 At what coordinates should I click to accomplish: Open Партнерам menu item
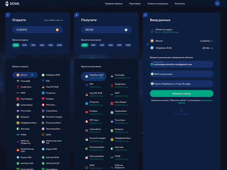(135, 4)
